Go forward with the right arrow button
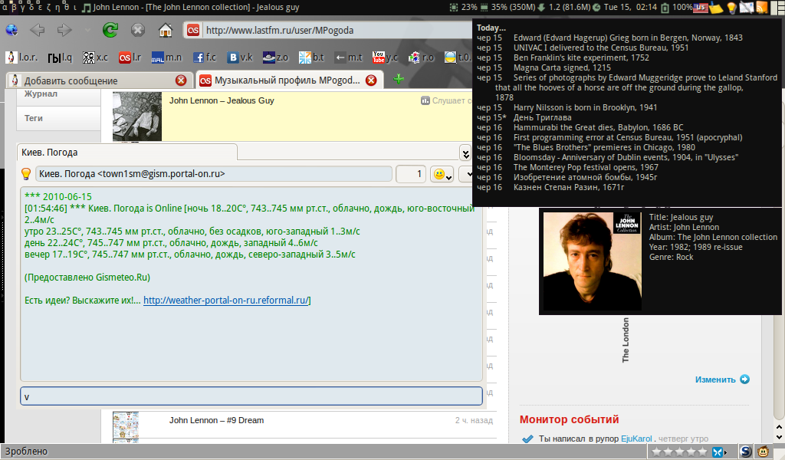Image resolution: width=785 pixels, height=460 pixels. (x=64, y=31)
